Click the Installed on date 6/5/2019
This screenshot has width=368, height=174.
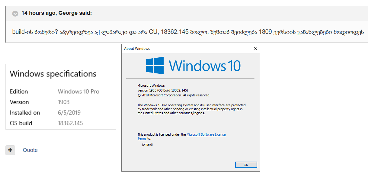click(x=69, y=113)
